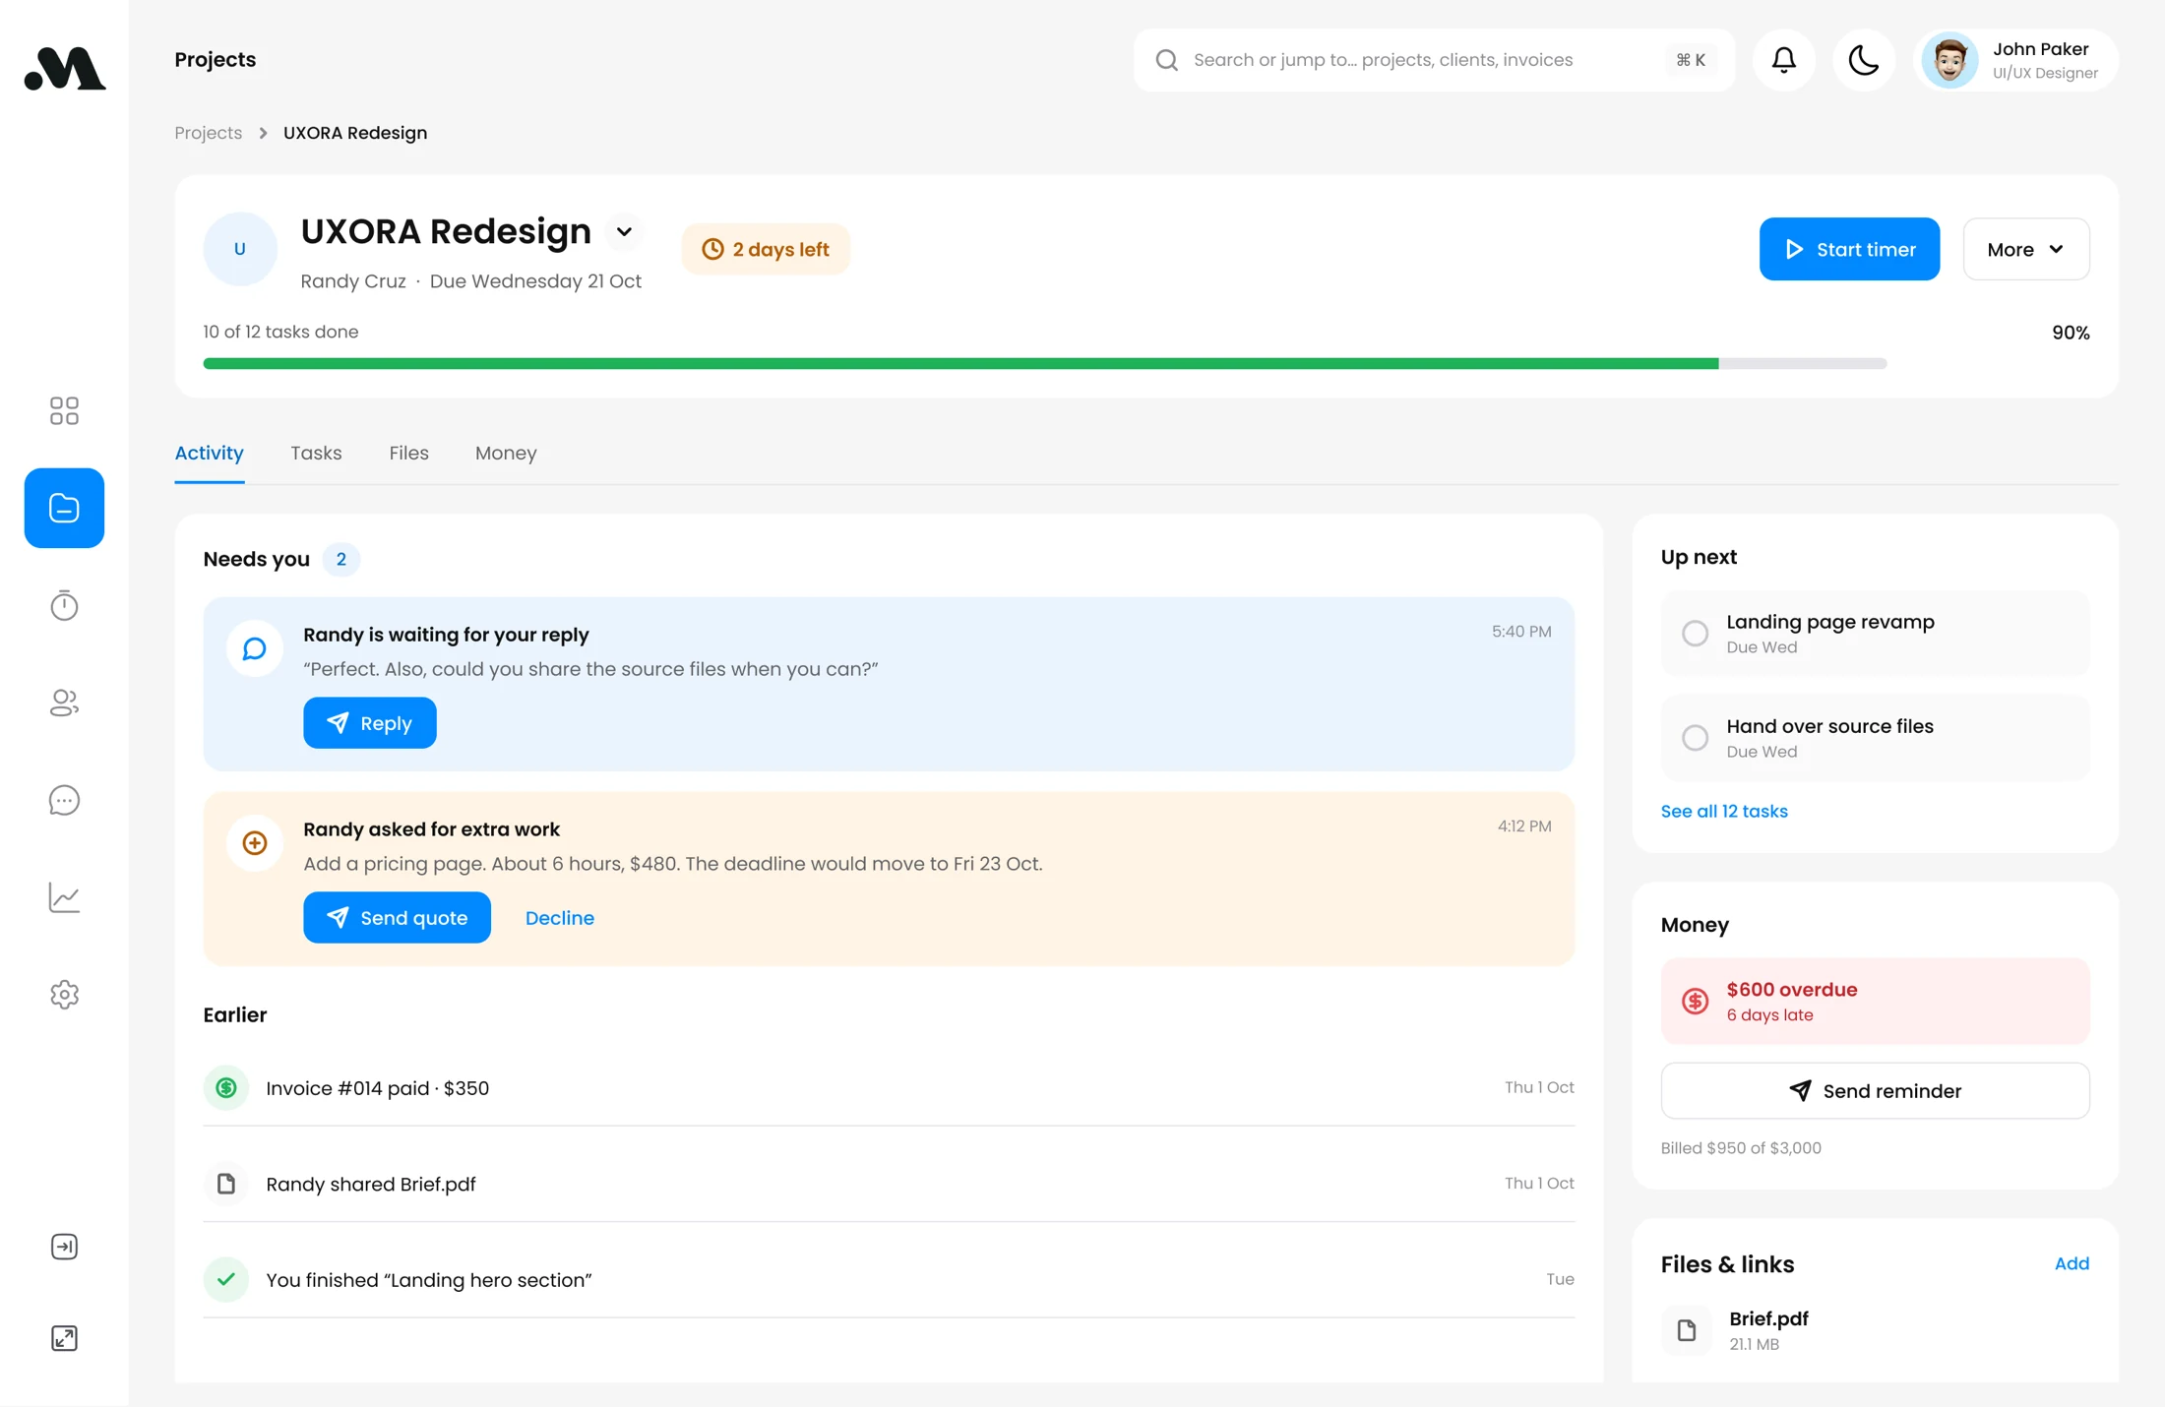Open the dashboard grid icon in sidebar
This screenshot has height=1407, width=2165.
pos(64,410)
